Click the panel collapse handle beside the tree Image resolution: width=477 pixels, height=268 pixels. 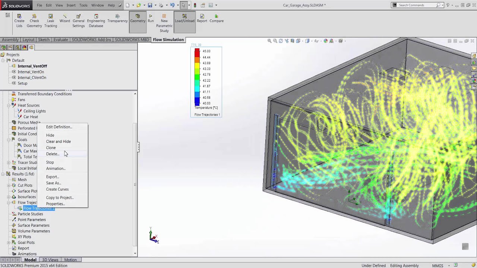[138, 147]
